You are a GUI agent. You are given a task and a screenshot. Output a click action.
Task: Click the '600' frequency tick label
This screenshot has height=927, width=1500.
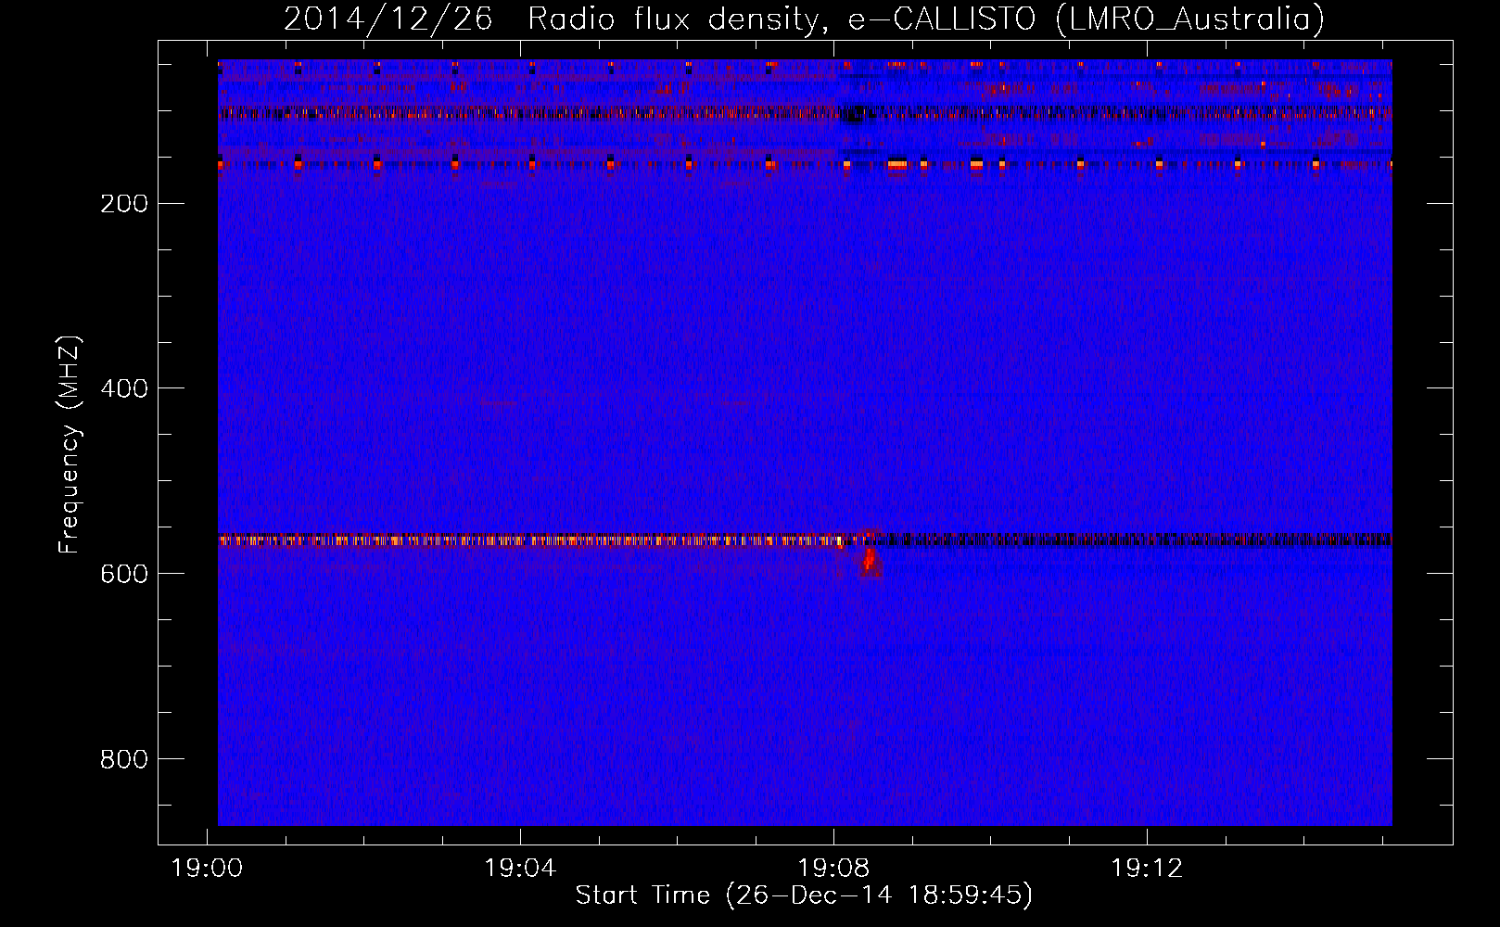tap(123, 574)
